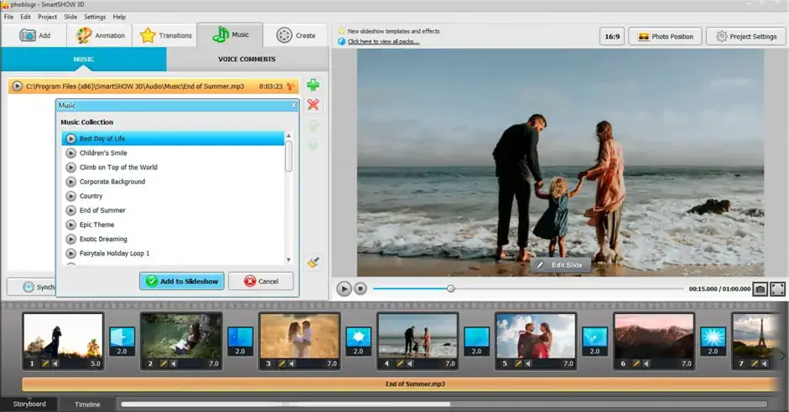The width and height of the screenshot is (789, 412).
Task: Preview Climb on Top of the World
Action: point(71,167)
